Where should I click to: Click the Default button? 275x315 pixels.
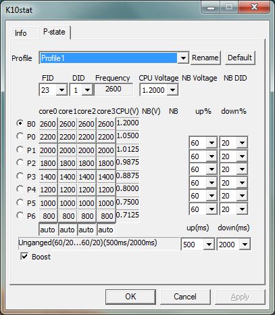coord(240,58)
